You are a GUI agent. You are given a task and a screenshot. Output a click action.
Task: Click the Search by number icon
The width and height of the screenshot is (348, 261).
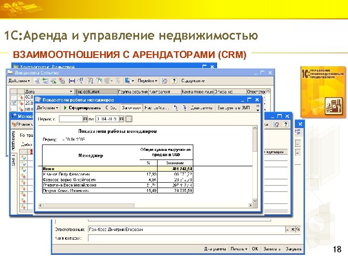[x=80, y=81]
